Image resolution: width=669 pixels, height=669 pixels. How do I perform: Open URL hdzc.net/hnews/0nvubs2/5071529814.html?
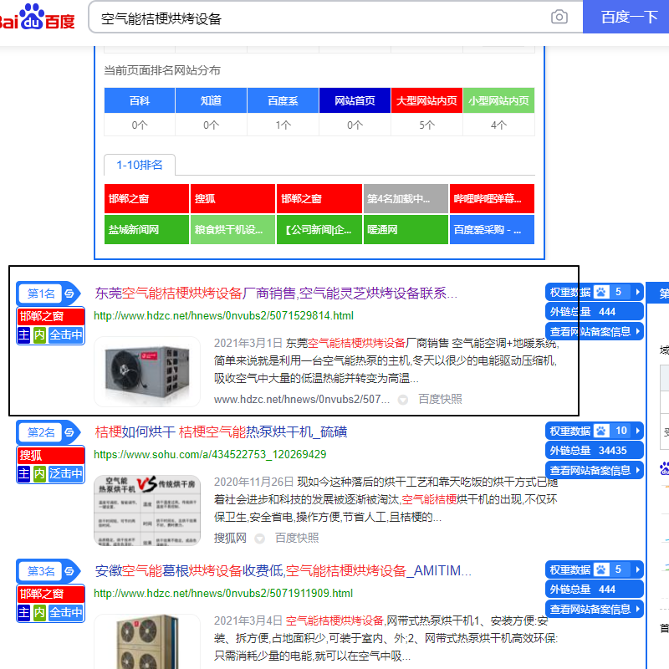pos(223,316)
